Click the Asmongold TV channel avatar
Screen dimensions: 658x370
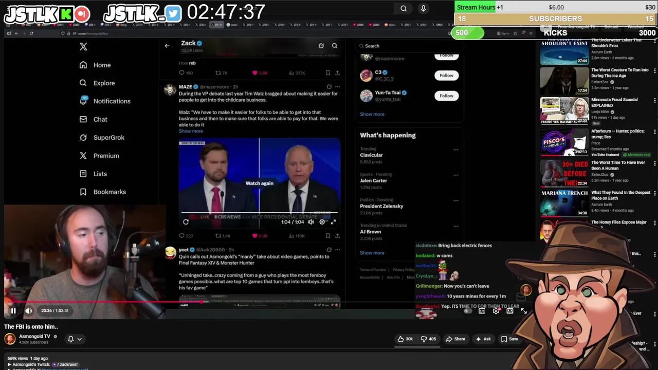[x=10, y=339]
